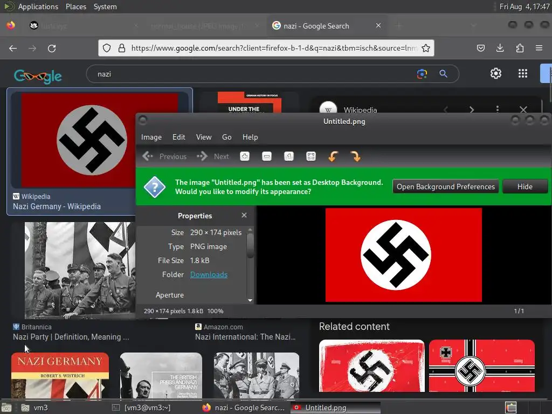
Task: Open Firefox hamburger application menu
Action: [x=539, y=48]
